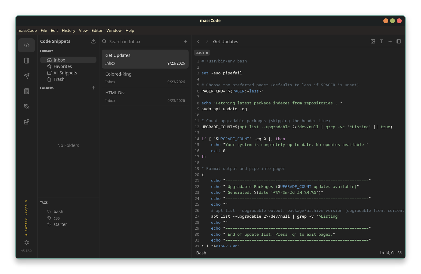Add a new folder with plus icon

click(x=93, y=88)
